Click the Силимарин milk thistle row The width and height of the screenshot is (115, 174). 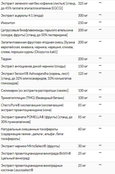coord(57,91)
